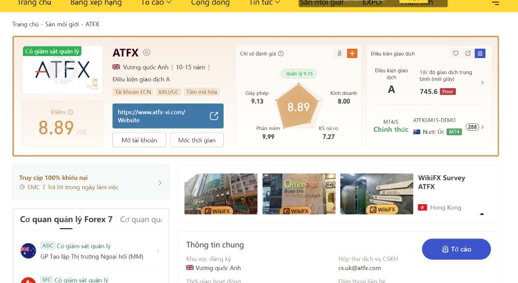Click the UK flag next to Vương quốc Anh
Viewport: 518px width, 283px height.
pos(116,67)
